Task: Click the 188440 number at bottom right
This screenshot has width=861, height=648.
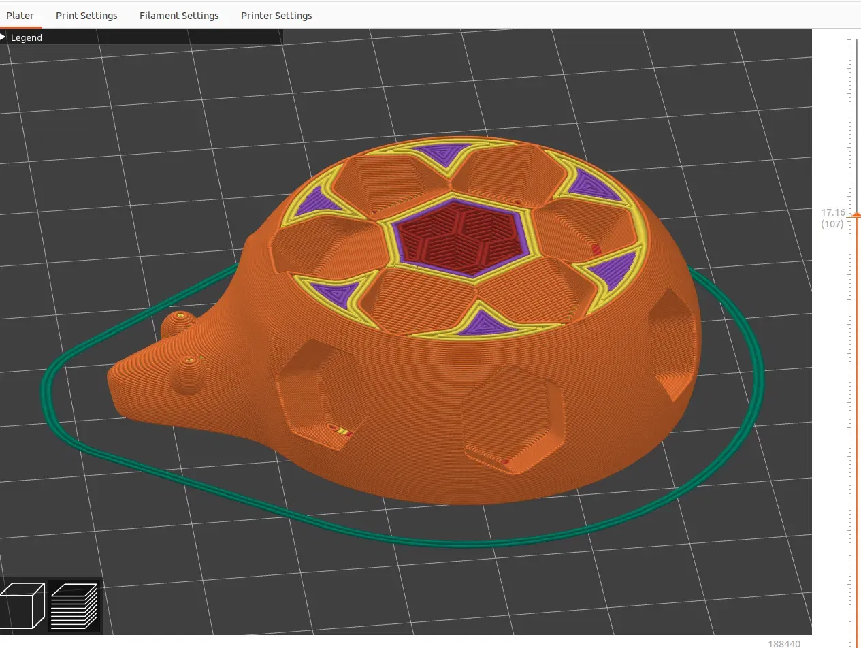Action: [x=783, y=643]
